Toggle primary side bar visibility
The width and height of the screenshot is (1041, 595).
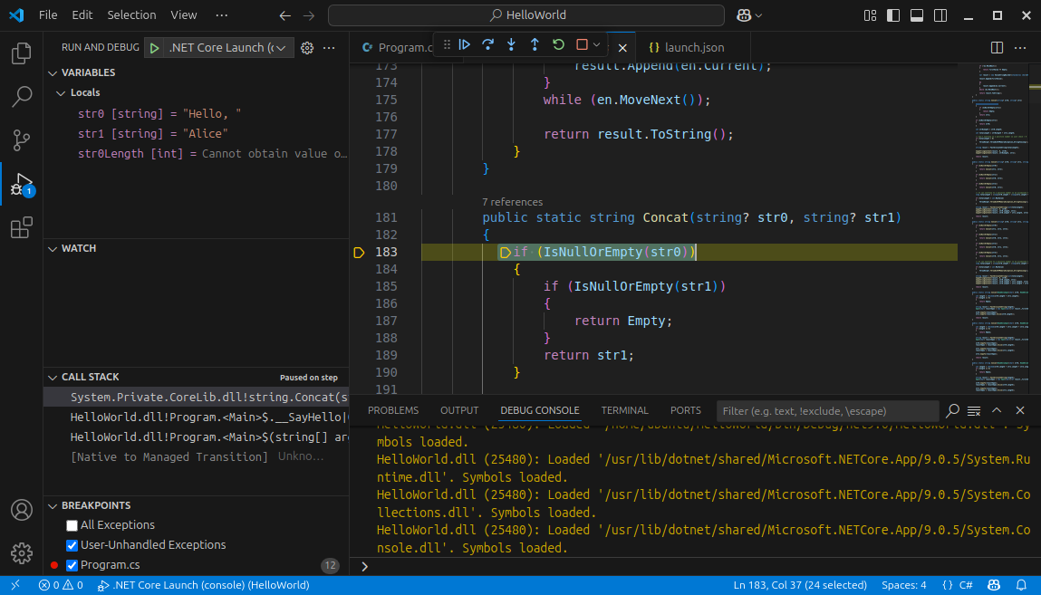(893, 15)
